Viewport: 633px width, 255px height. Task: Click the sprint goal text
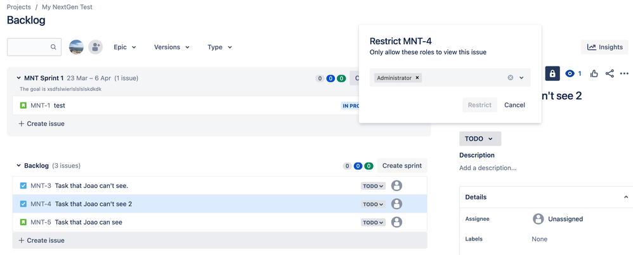60,89
